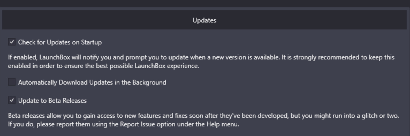Click the "Automatically Download Updates in the Background" label
The width and height of the screenshot is (410, 136).
(92, 82)
